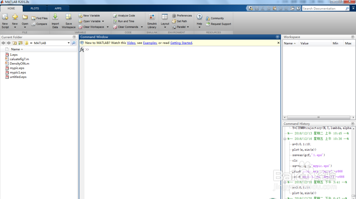Click Set Path

click(179, 21)
